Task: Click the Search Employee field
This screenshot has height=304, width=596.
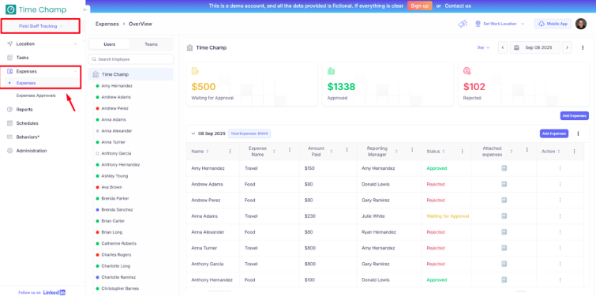Action: (131, 59)
